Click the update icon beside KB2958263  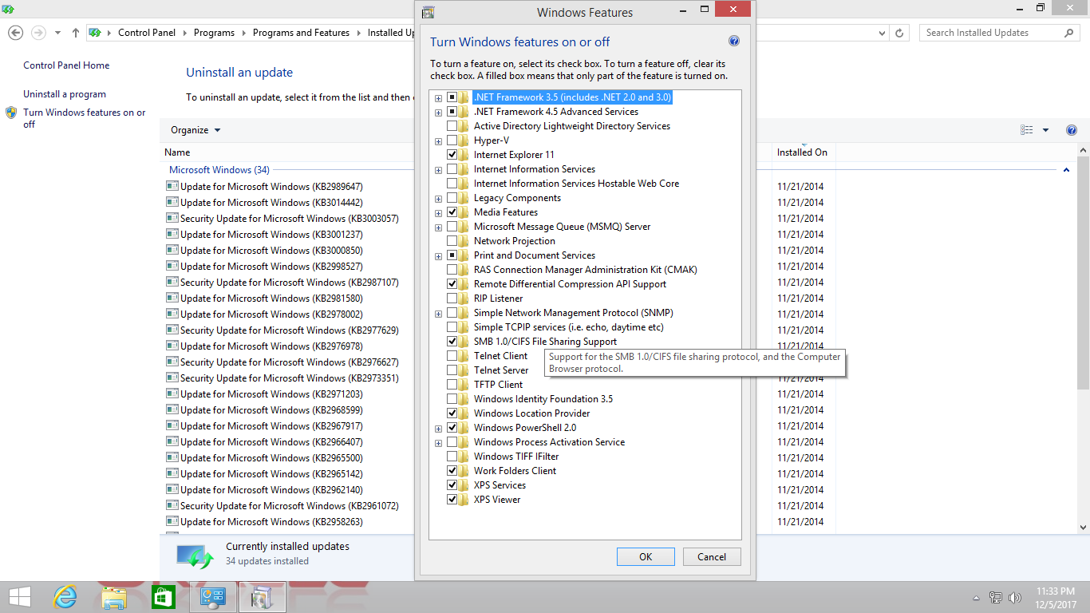172,521
